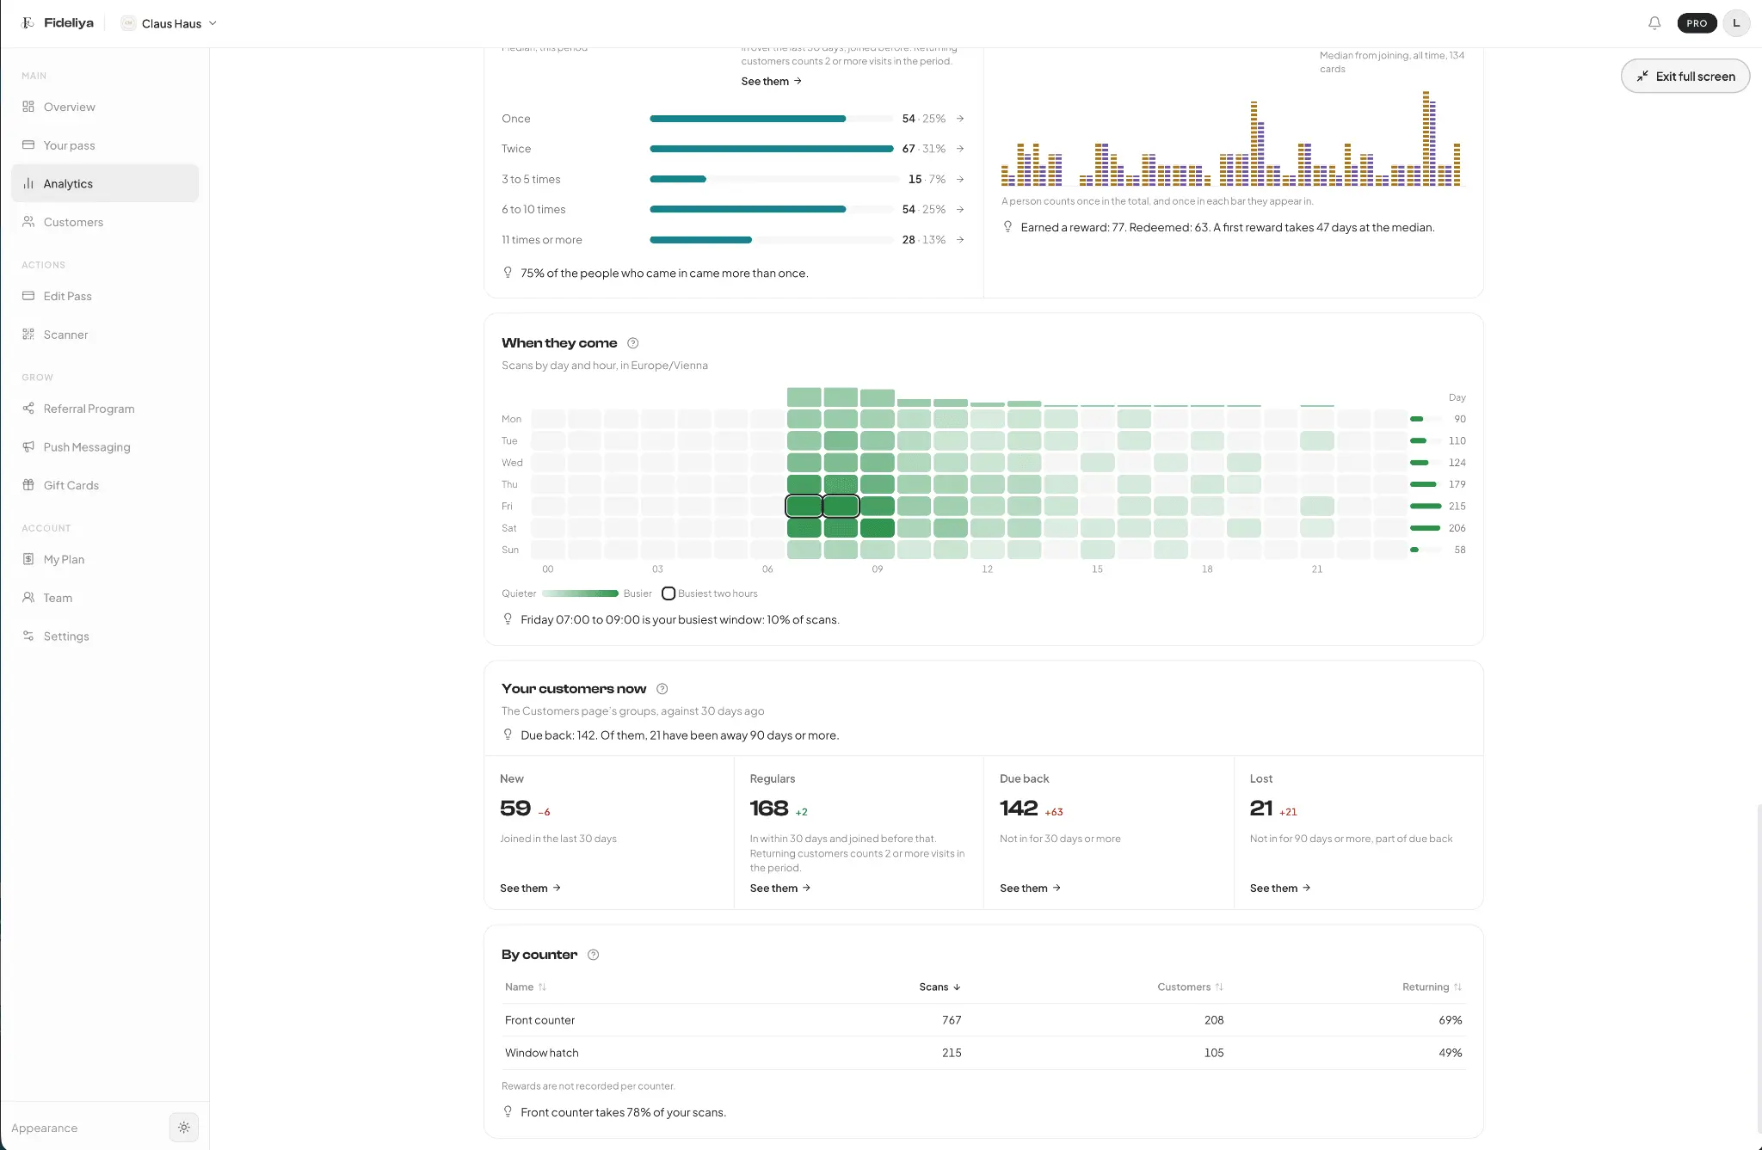1762x1150 pixels.
Task: Click the tallest bar in rewards chart
Action: coord(1426,138)
